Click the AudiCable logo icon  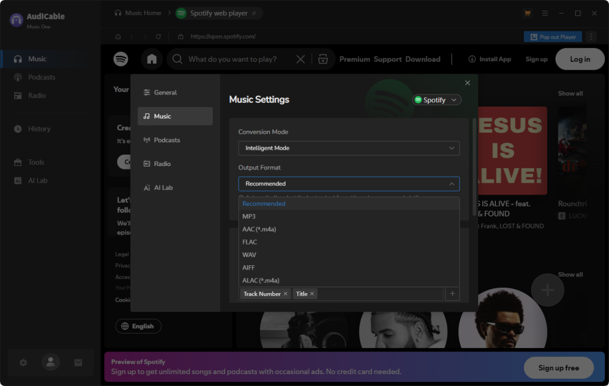[16, 20]
